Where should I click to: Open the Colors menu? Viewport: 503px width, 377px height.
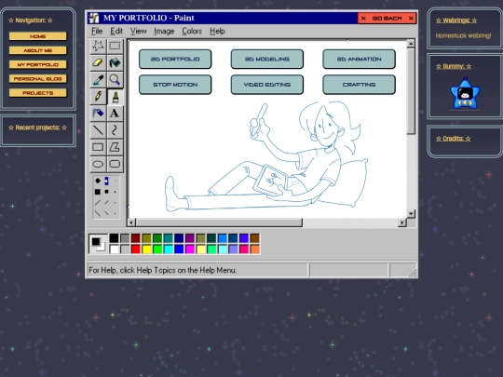click(x=192, y=31)
